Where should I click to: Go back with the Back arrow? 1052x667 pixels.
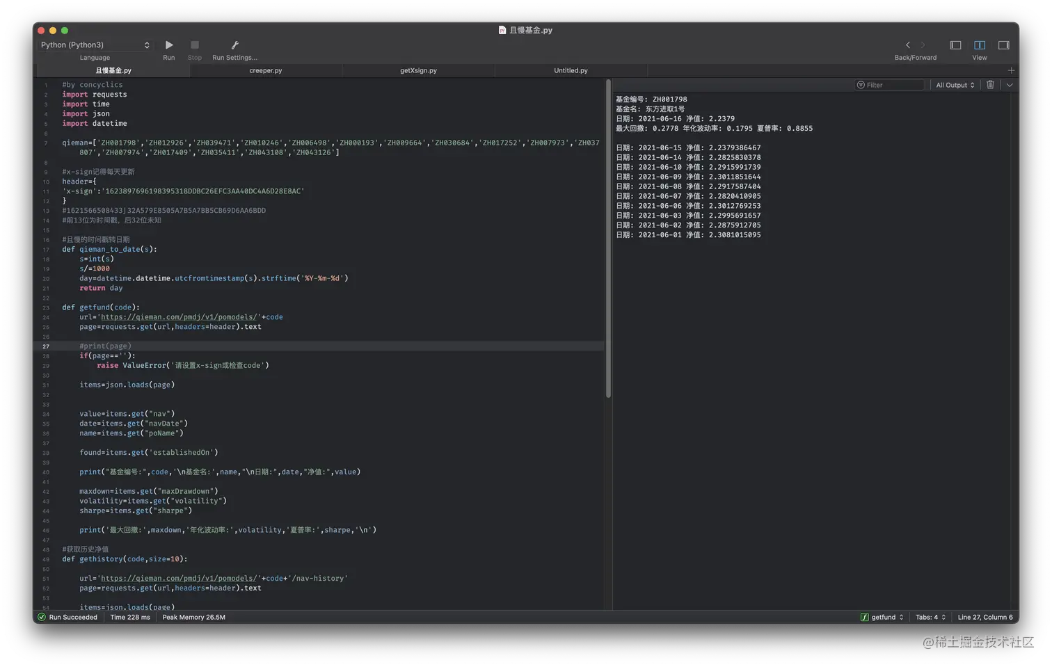coord(907,45)
